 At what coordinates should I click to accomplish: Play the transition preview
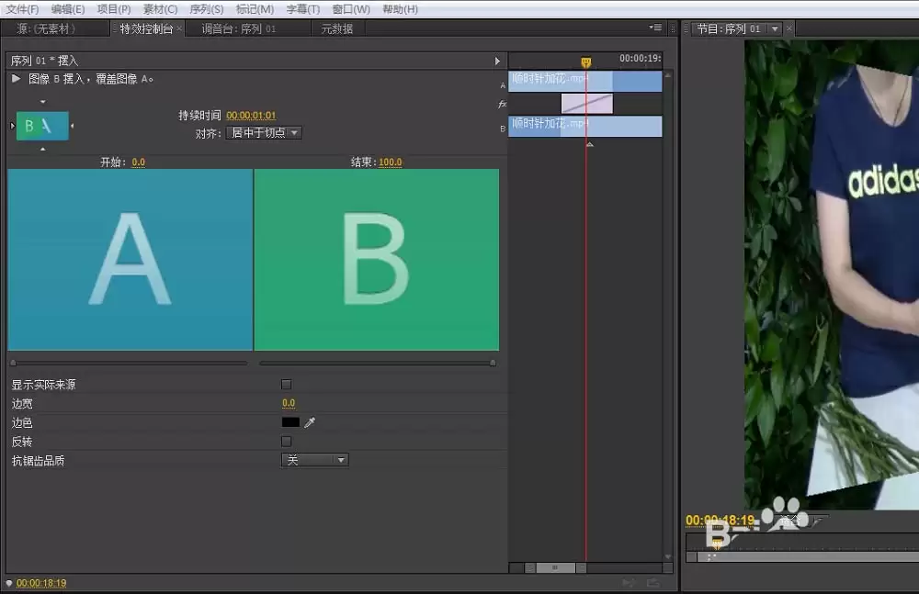coord(16,79)
